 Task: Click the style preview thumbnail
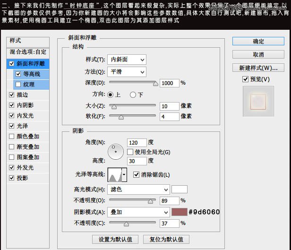[x=258, y=102]
